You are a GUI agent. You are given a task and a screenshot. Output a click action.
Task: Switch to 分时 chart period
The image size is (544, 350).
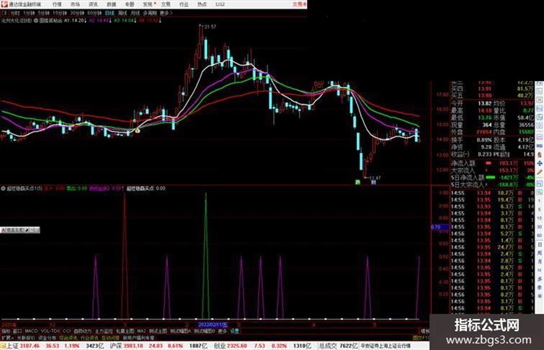pos(16,13)
